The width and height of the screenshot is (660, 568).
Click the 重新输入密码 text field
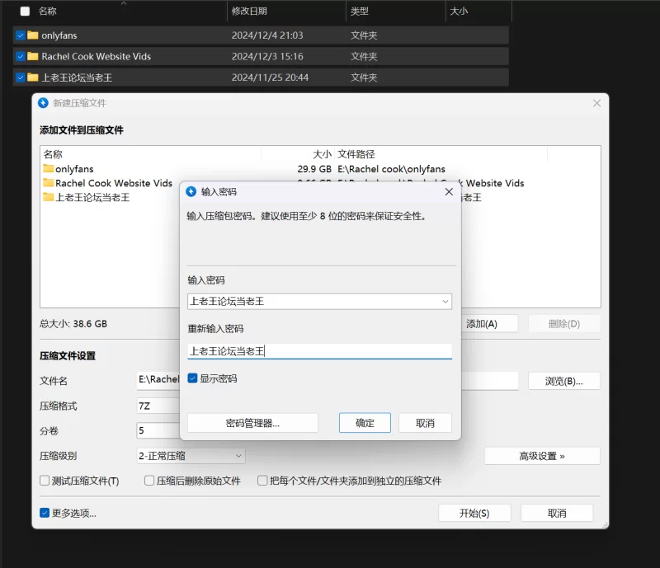coord(319,351)
